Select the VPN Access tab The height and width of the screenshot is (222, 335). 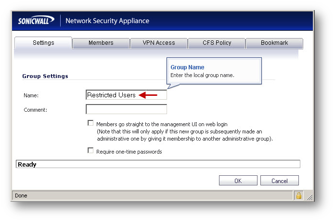click(159, 43)
